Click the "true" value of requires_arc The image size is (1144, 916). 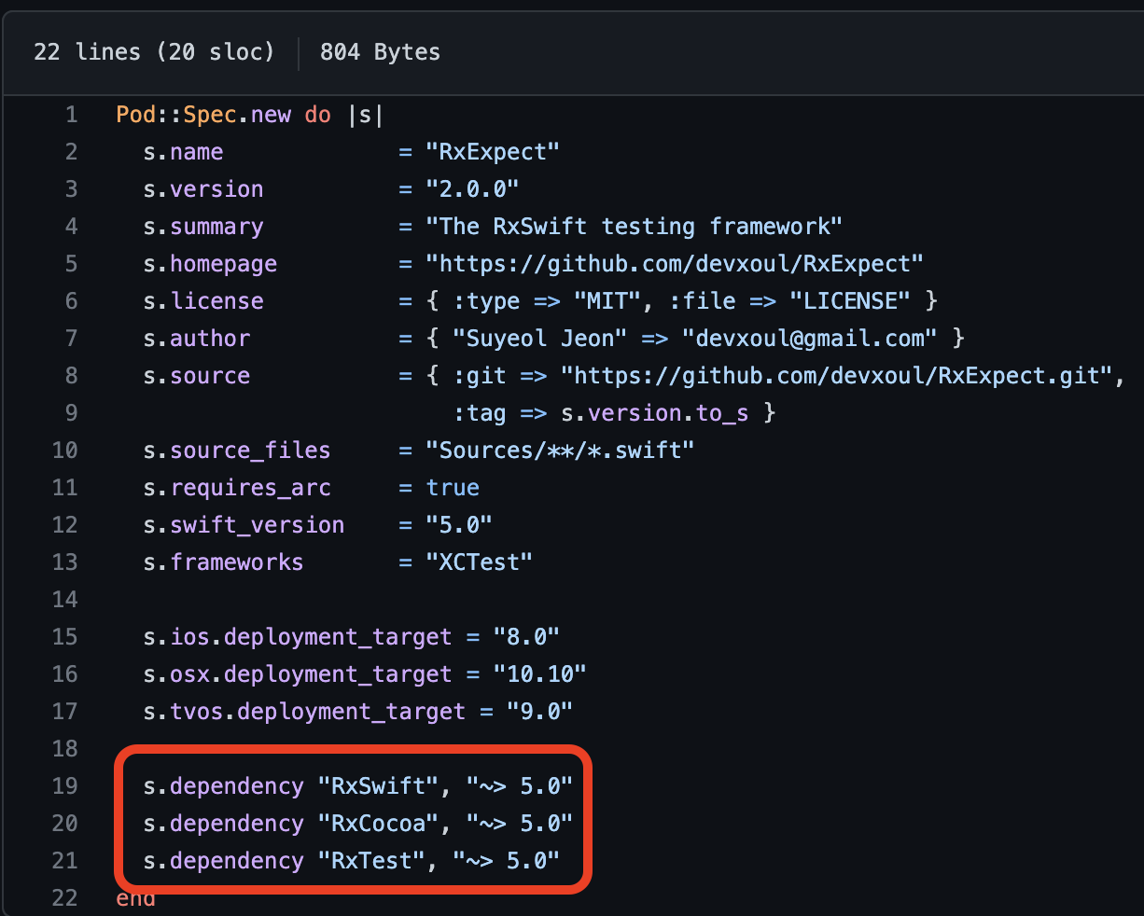pos(453,488)
